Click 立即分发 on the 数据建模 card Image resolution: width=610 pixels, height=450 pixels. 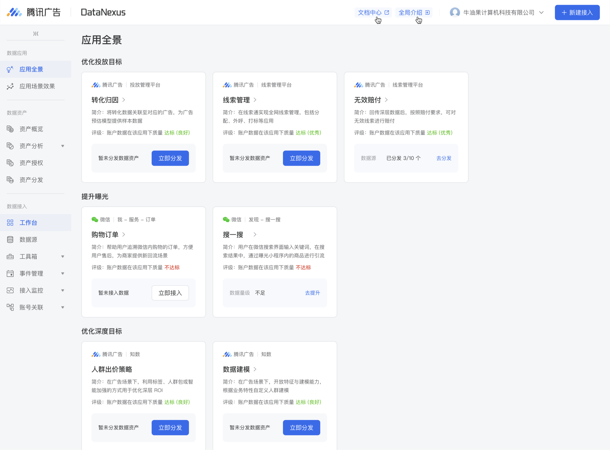tap(302, 427)
